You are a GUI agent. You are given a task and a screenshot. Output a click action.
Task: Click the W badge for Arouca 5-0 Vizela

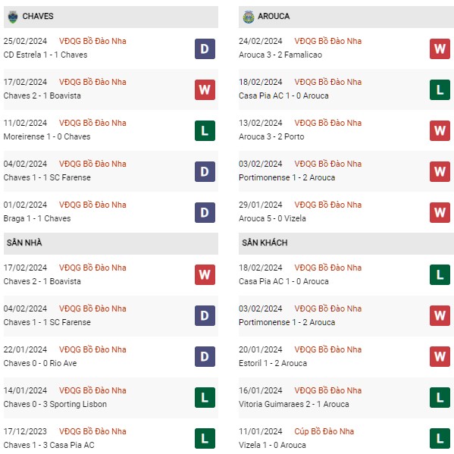coord(440,212)
